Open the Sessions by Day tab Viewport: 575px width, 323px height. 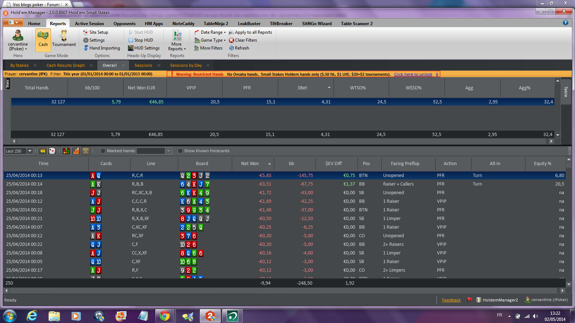pyautogui.click(x=186, y=65)
